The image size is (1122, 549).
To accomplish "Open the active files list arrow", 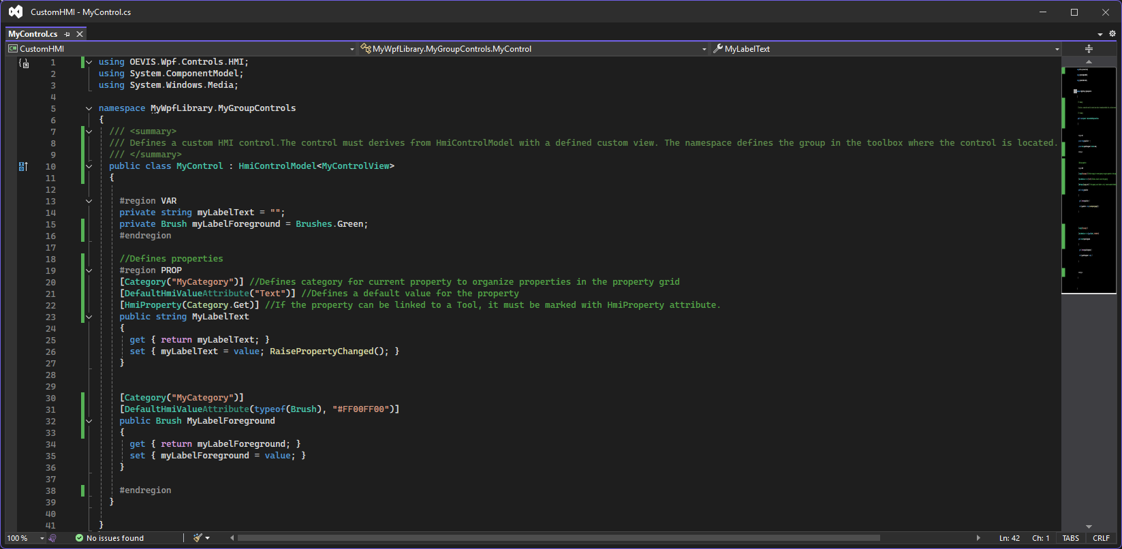I will [1100, 34].
